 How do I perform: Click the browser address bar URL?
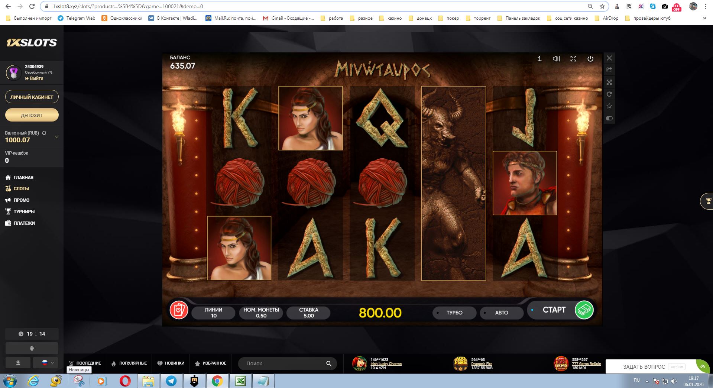(x=128, y=6)
